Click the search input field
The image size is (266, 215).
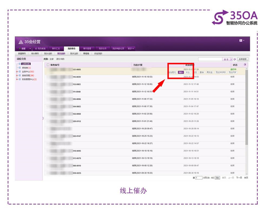(210, 59)
